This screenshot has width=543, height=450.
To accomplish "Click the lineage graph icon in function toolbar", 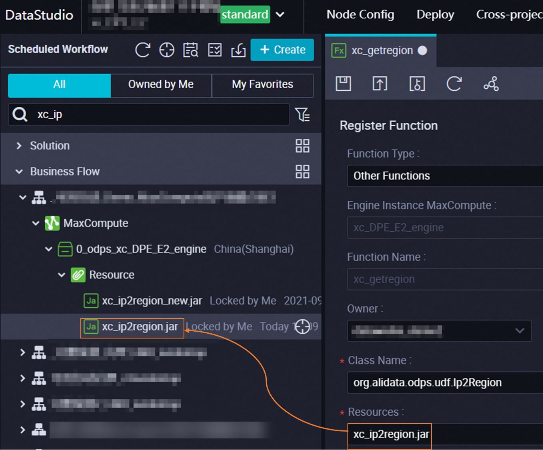I will tap(491, 84).
